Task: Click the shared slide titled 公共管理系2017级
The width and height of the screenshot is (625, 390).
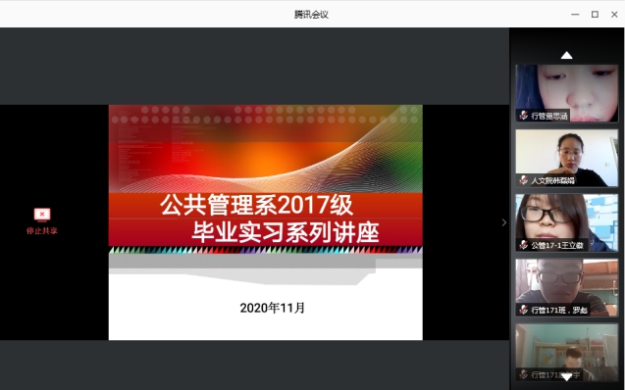Action: 266,222
